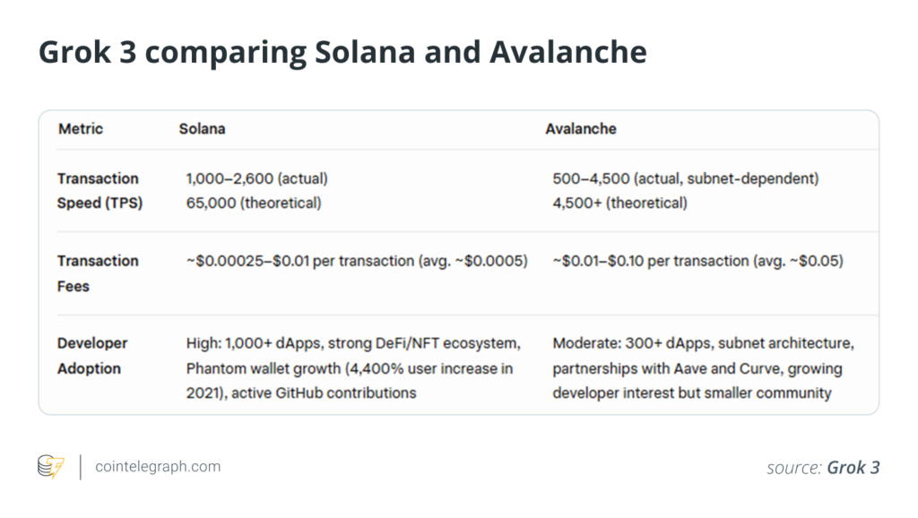Click the Transaction Fees row label
This screenshot has height=518, width=918.
pyautogui.click(x=98, y=273)
